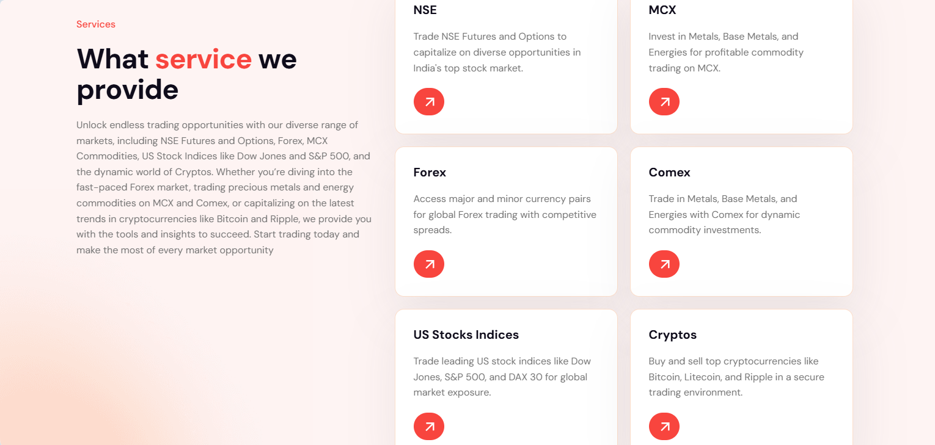The image size is (935, 445).
Task: Click the "What service we provide" heading
Action: (x=186, y=74)
